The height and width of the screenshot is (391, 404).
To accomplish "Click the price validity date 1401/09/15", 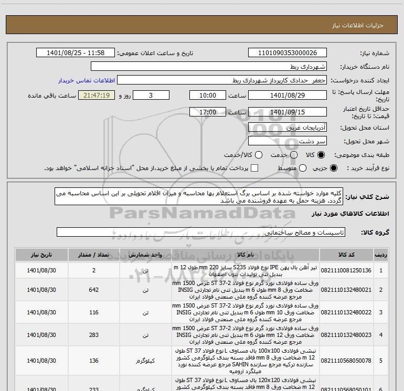I will pos(288,112).
